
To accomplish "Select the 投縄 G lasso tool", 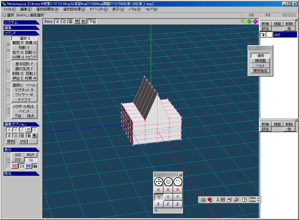I will tap(31, 43).
